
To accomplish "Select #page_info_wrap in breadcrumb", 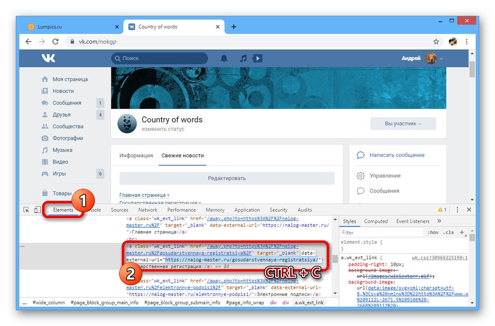I will pyautogui.click(x=245, y=303).
